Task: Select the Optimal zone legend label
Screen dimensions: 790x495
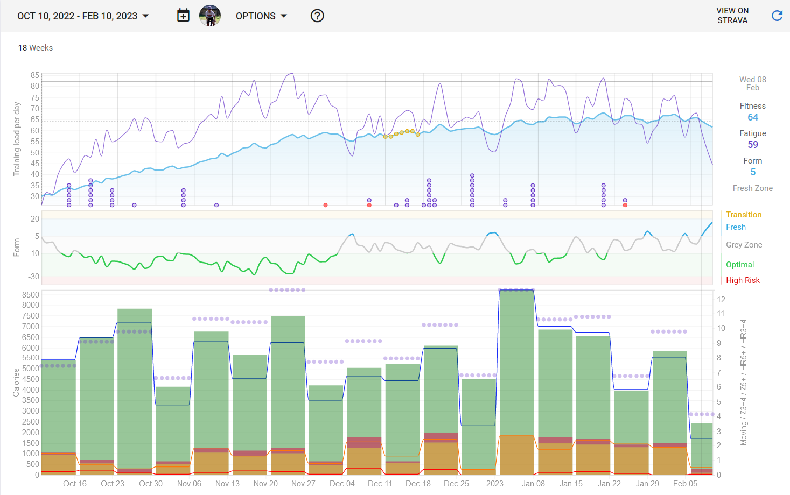Action: (x=740, y=265)
